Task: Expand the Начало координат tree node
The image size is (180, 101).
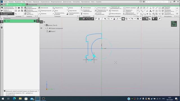Action: (46, 28)
